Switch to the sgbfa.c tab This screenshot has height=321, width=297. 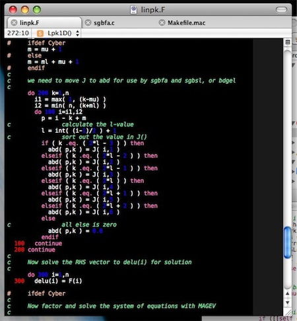(104, 23)
